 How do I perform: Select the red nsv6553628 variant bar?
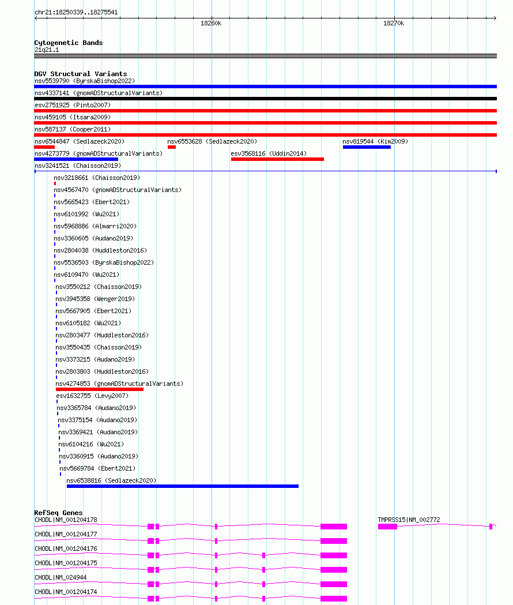coord(172,147)
